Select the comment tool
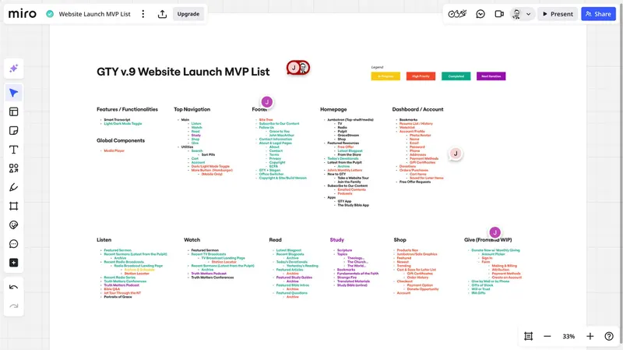This screenshot has width=623, height=350. point(13,244)
